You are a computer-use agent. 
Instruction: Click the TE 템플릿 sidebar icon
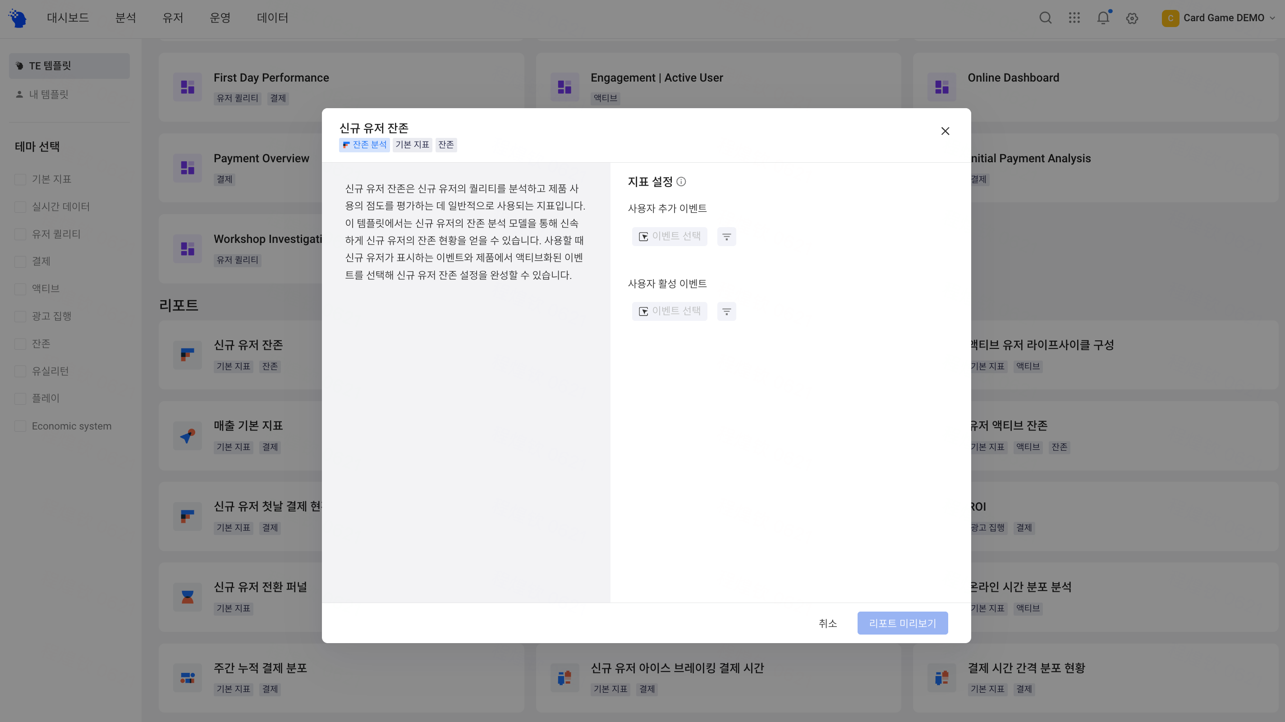19,66
